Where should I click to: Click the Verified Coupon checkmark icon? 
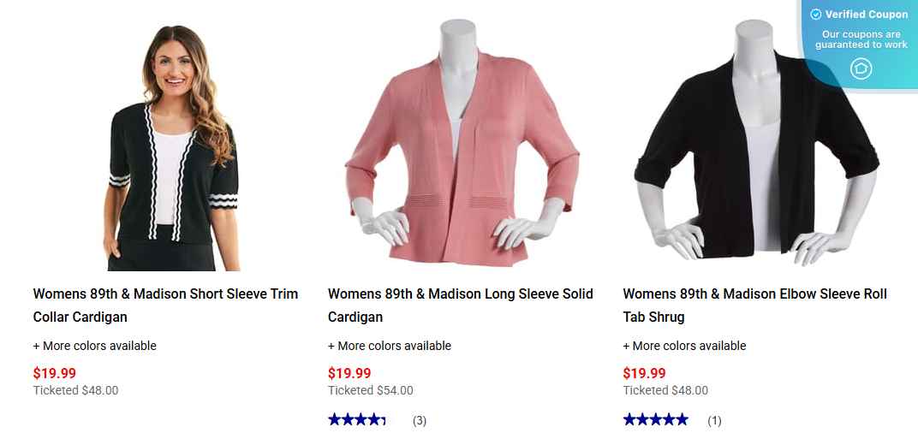click(x=816, y=15)
